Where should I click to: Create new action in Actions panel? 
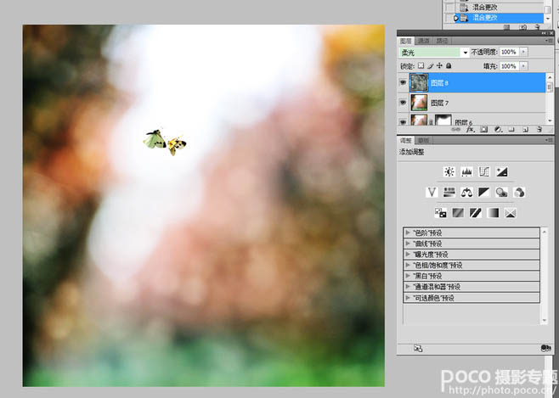pos(522,27)
